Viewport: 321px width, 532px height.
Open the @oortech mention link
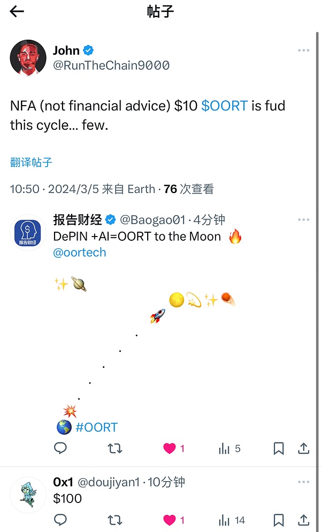pos(80,252)
